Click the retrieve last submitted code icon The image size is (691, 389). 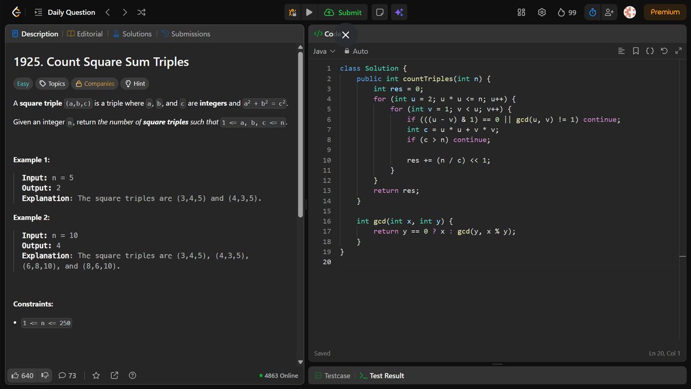(x=664, y=51)
